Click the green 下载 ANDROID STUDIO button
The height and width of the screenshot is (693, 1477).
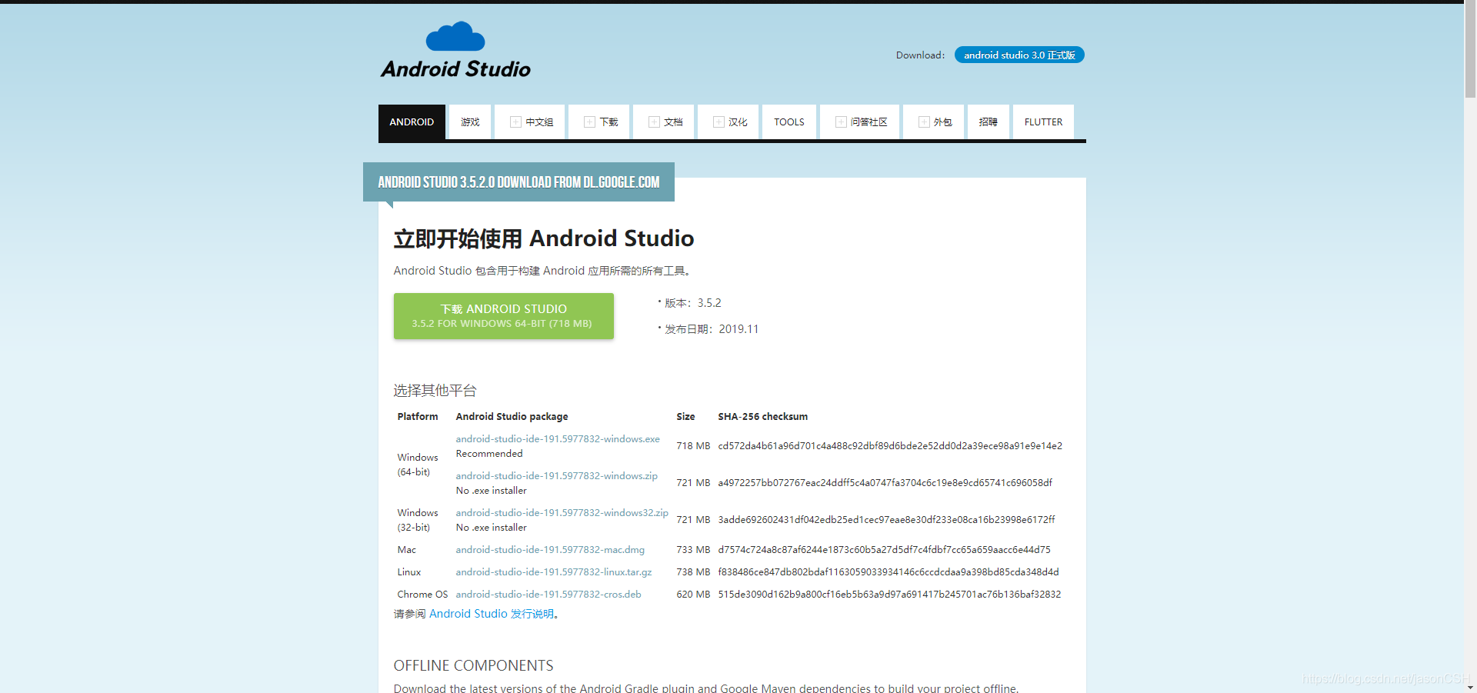[x=504, y=316]
